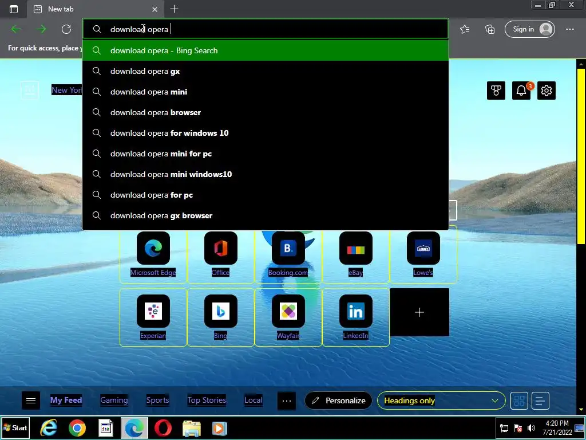586x440 pixels.
Task: Close the New tab tab
Action: [155, 9]
